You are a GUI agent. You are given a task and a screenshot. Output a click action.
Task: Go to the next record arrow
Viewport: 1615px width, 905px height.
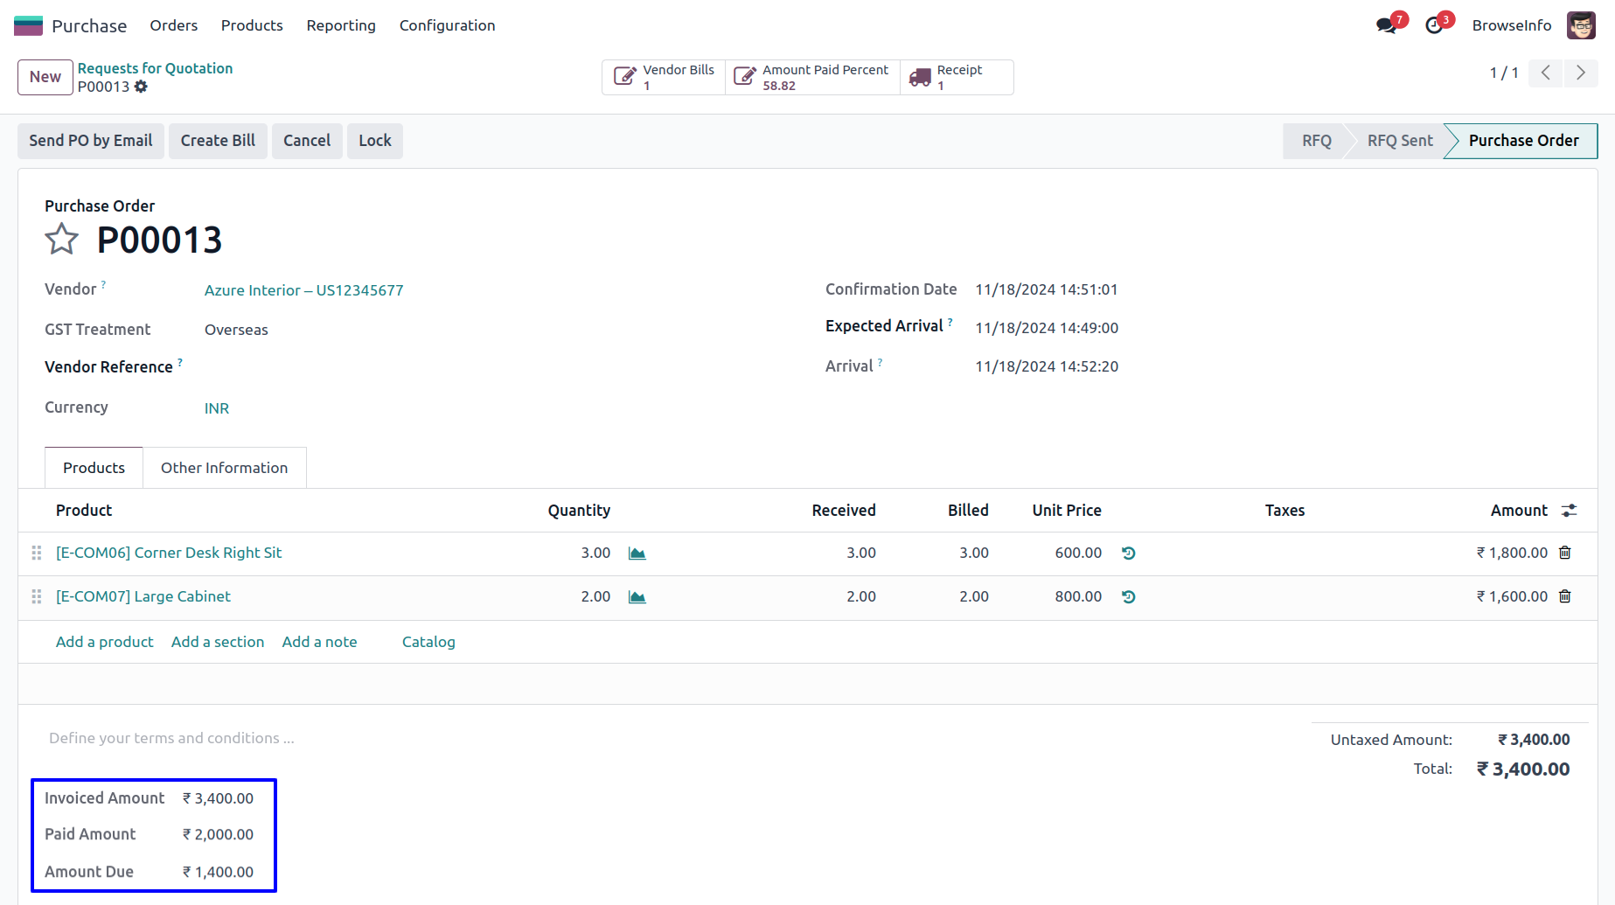[1580, 73]
